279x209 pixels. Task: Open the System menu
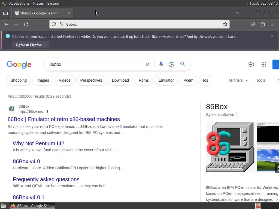(x=53, y=3)
